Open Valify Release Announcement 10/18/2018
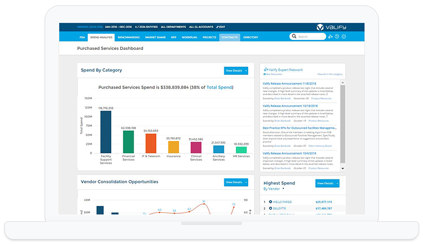Screen dimensions: 423x244 (x=290, y=106)
